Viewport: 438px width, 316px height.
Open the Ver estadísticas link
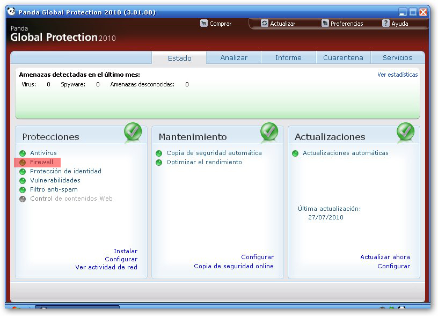pos(398,75)
